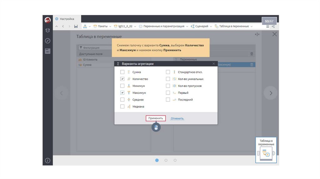Open the table icon in left sidebar
The image size is (320, 179).
click(47, 51)
